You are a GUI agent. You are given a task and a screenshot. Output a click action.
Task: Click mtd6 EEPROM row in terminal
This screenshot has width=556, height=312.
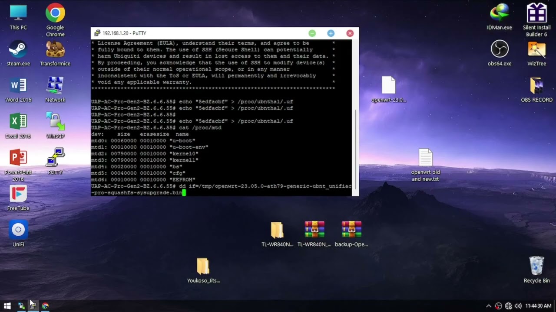(143, 179)
